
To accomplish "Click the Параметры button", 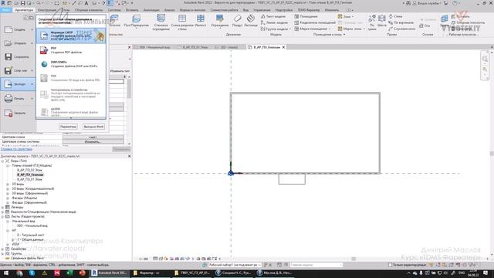I will click(x=68, y=127).
